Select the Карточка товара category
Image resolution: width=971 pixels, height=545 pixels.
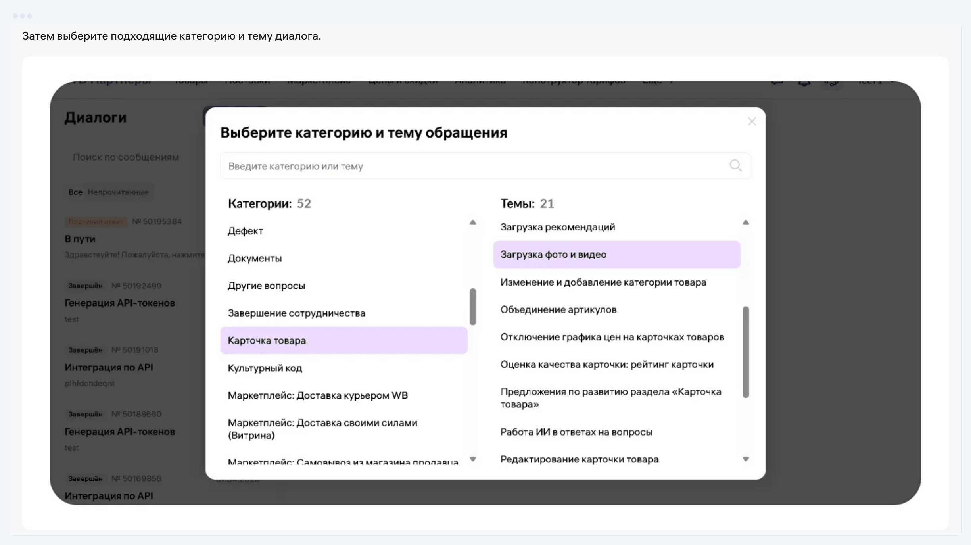(x=343, y=340)
